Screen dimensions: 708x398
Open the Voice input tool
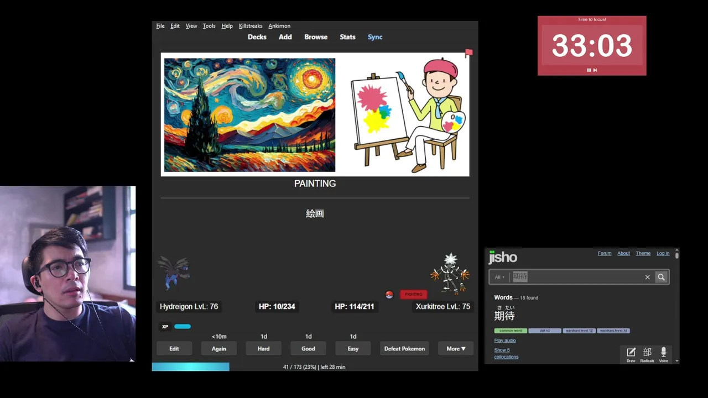point(664,355)
